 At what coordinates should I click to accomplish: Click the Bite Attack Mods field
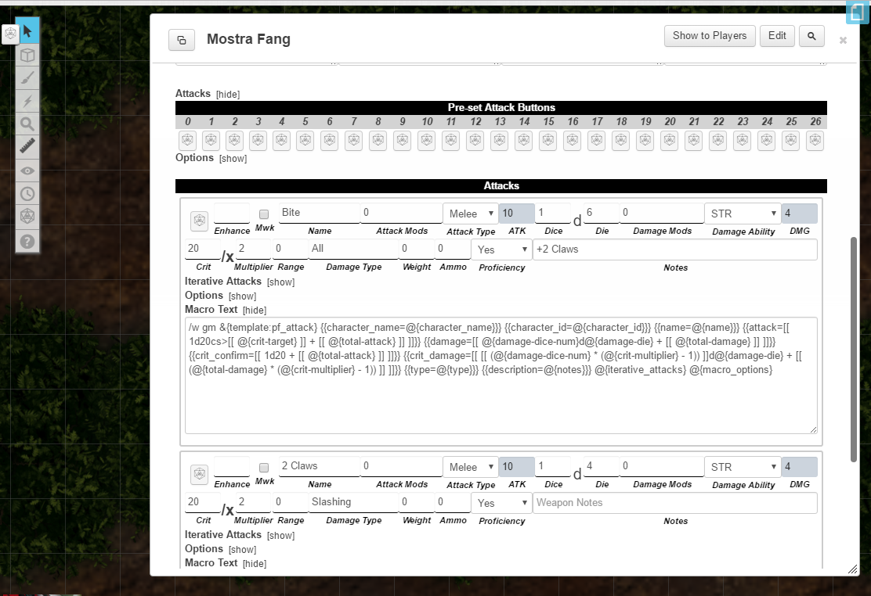click(x=401, y=213)
